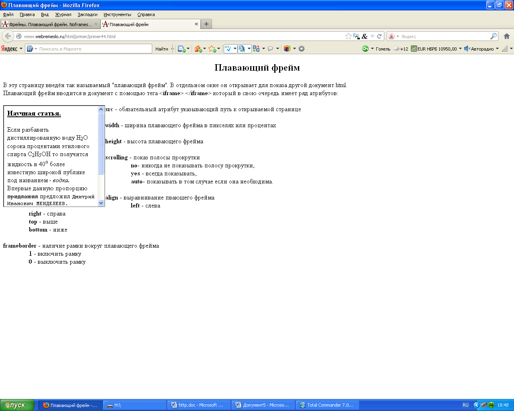Click the currency chart icon

414,49
